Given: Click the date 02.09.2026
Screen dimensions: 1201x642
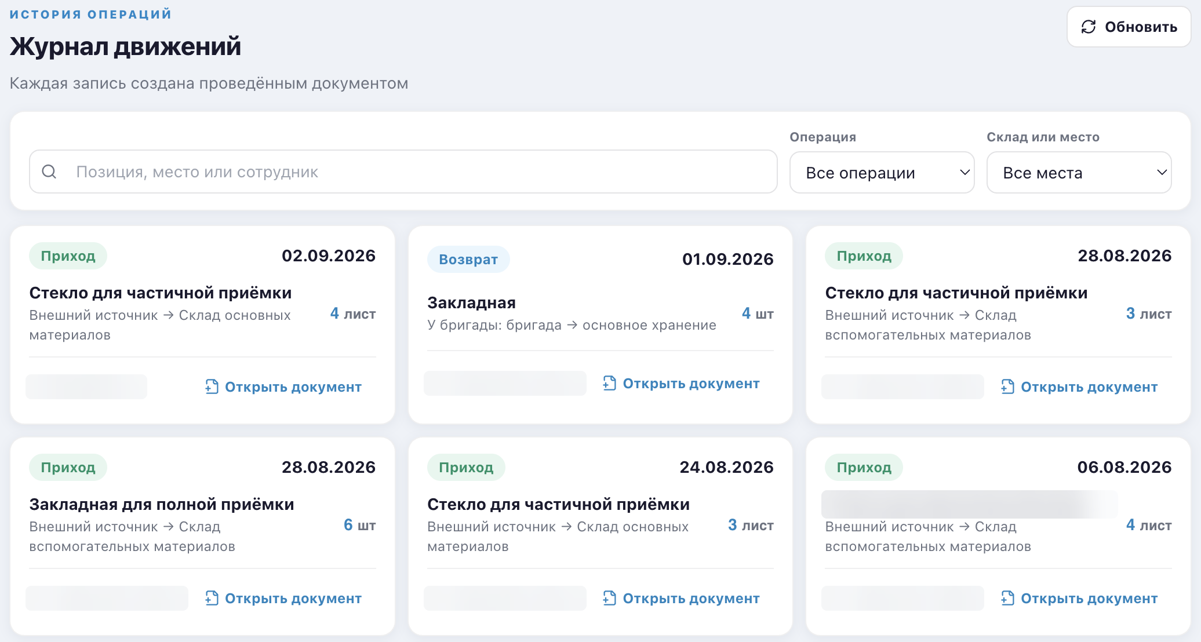Looking at the screenshot, I should (329, 256).
